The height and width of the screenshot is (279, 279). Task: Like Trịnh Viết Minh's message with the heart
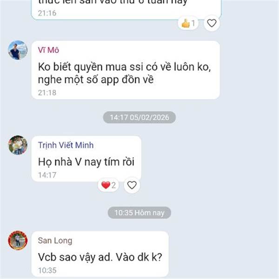tap(132, 185)
